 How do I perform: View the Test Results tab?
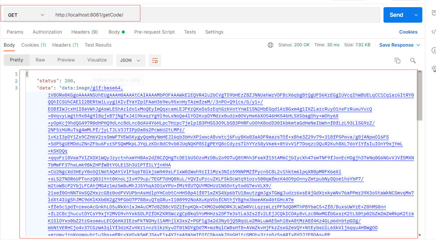98,45
